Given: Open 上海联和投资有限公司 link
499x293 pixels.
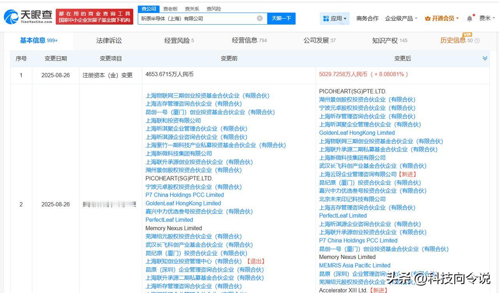Looking at the screenshot, I should pos(173,121).
